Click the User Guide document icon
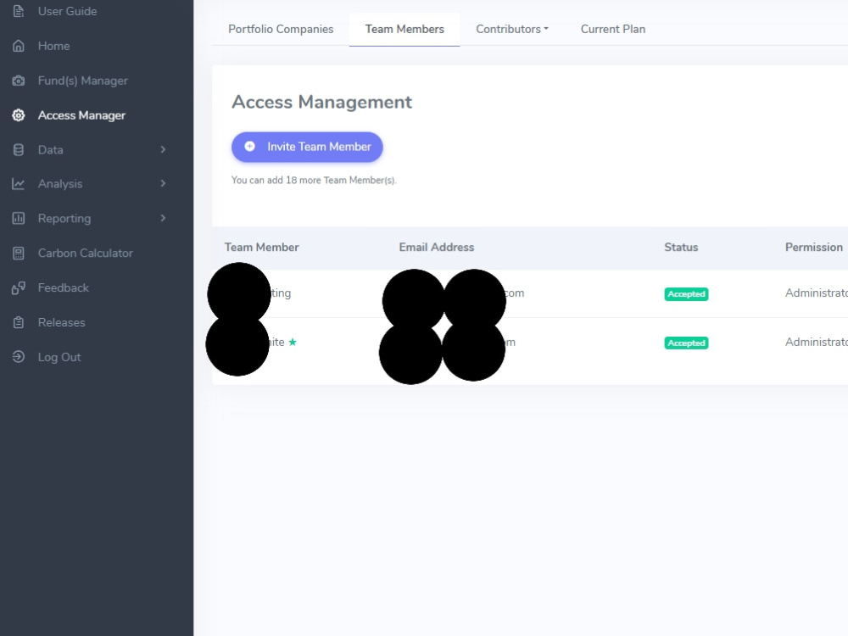Screen dimensions: 848x636 pyautogui.click(x=19, y=11)
